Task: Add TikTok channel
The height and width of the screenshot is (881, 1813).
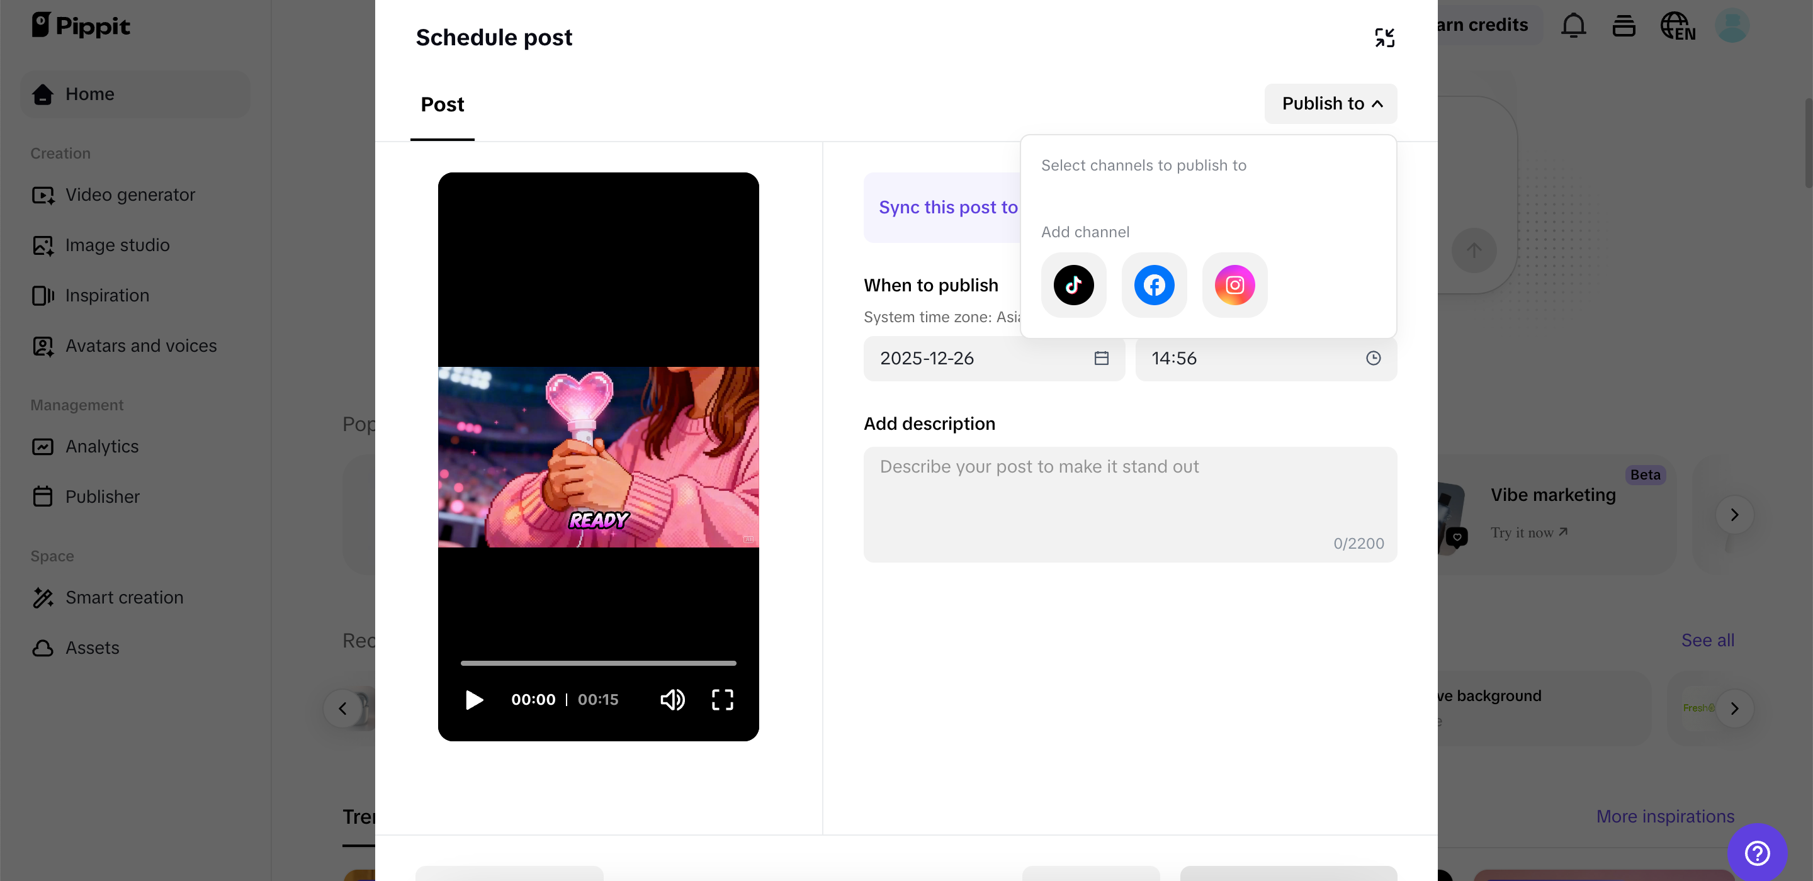Action: [1073, 285]
